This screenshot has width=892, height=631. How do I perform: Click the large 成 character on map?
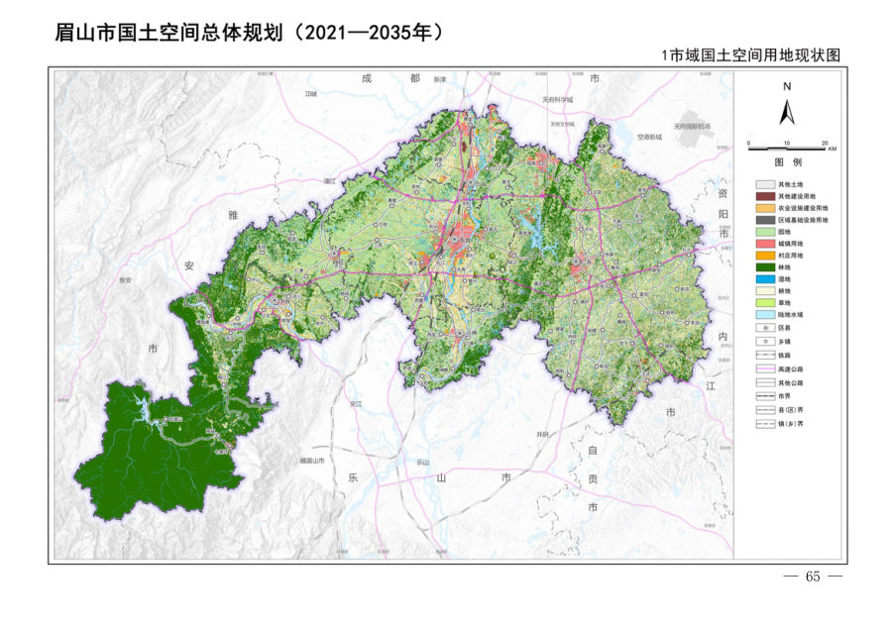pyautogui.click(x=367, y=78)
